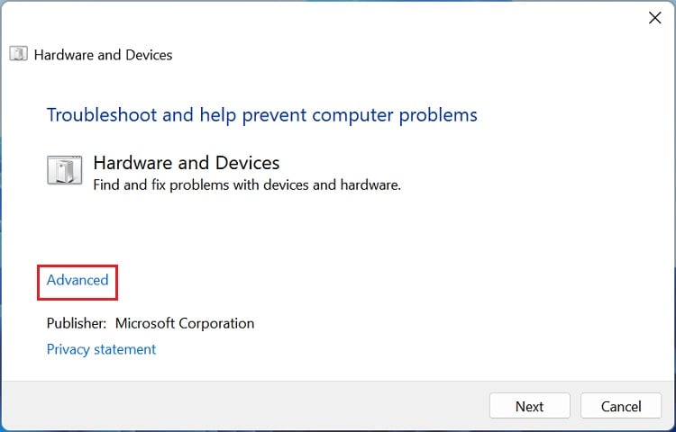676x432 pixels.
Task: Click the Publisher: label
Action: pyautogui.click(x=77, y=323)
